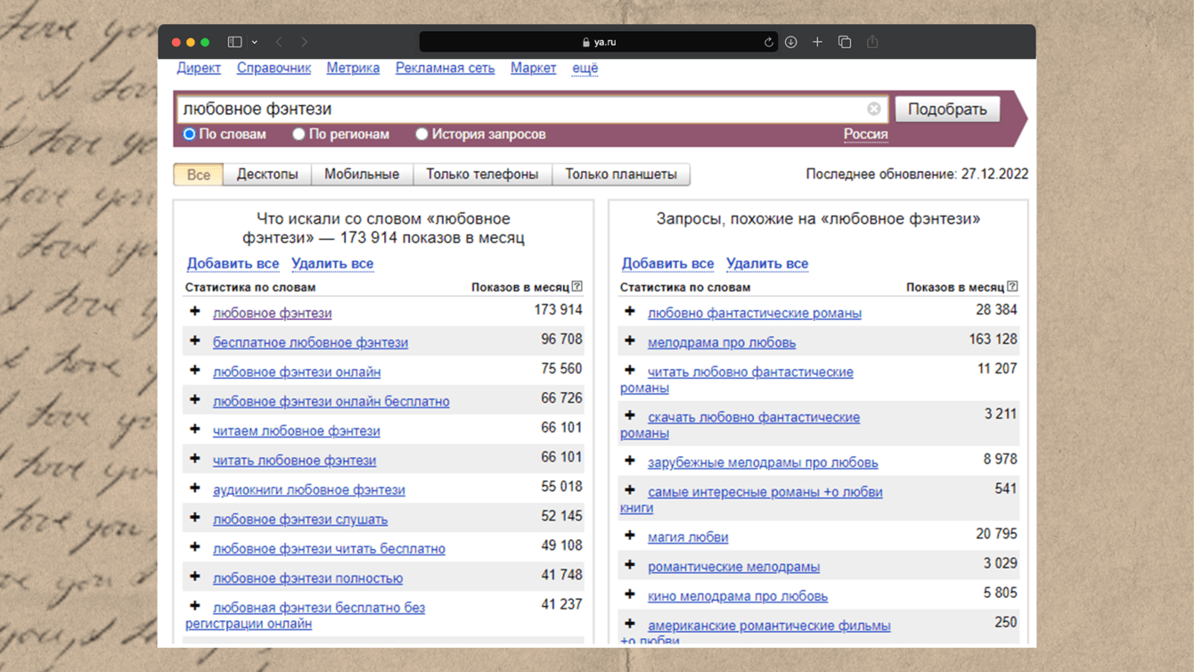The height and width of the screenshot is (672, 1194).
Task: Expand the 'ещё' services menu
Action: [585, 68]
